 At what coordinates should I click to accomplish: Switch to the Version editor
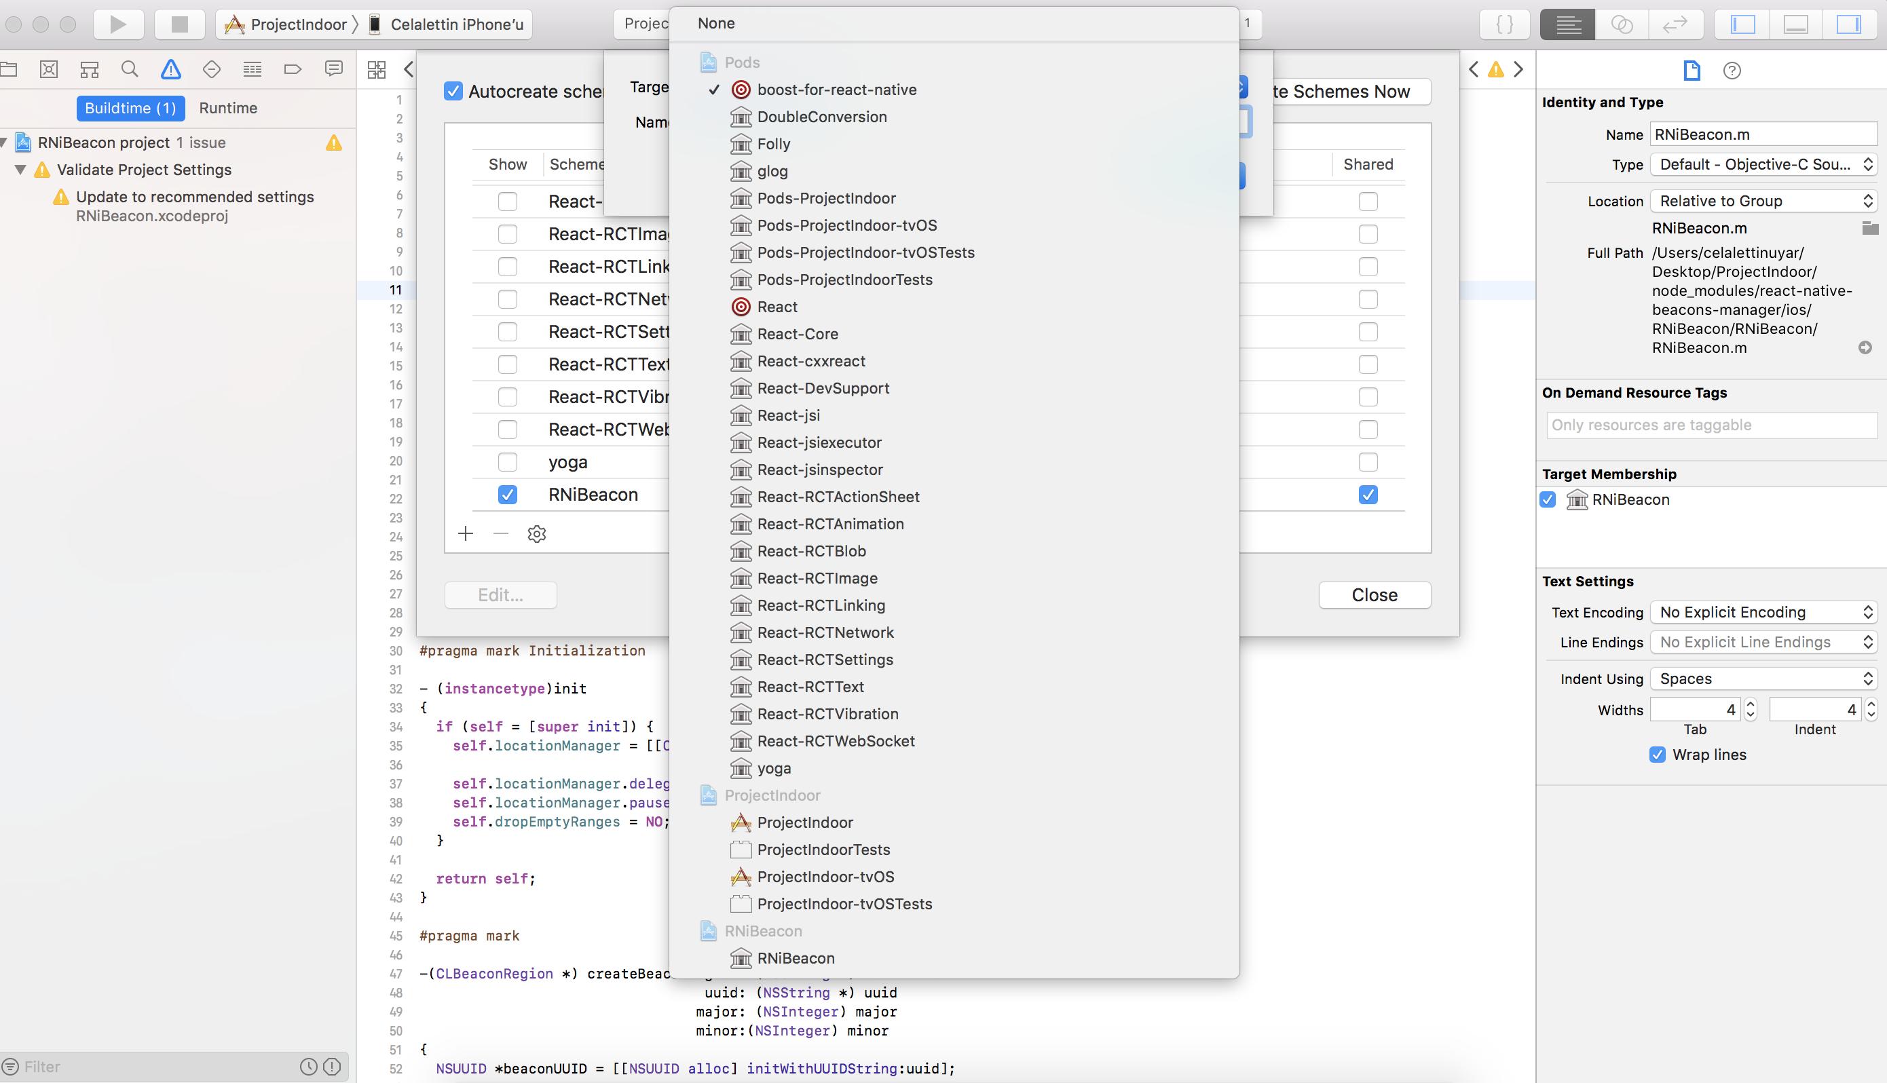pyautogui.click(x=1675, y=24)
